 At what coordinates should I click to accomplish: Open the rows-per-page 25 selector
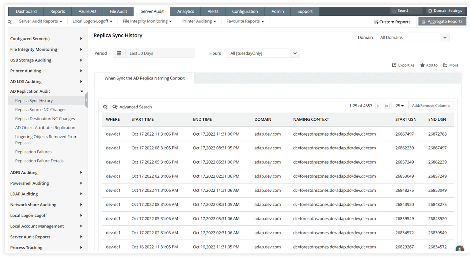click(x=399, y=105)
